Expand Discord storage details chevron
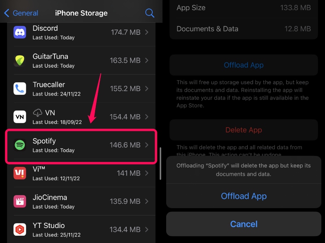The height and width of the screenshot is (243, 325). tap(147, 32)
